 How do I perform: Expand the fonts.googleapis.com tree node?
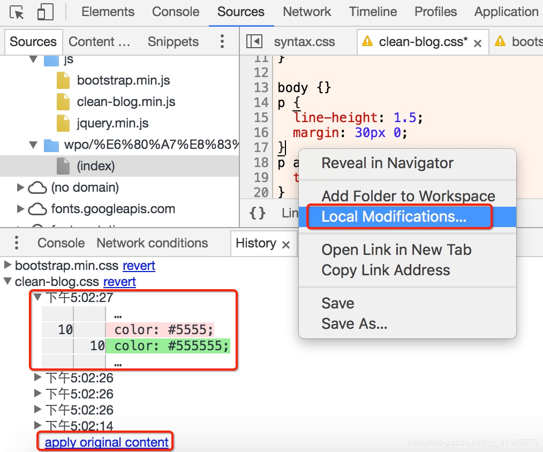[x=20, y=209]
